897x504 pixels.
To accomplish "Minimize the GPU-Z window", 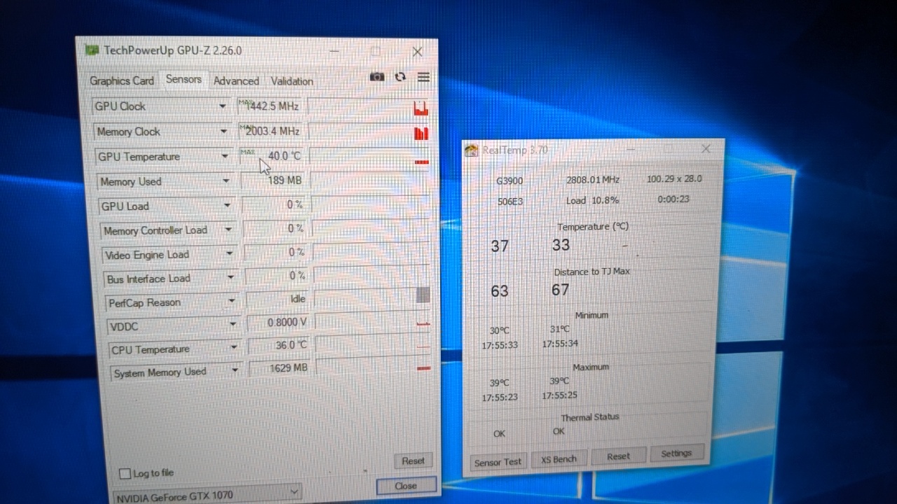I will (334, 51).
